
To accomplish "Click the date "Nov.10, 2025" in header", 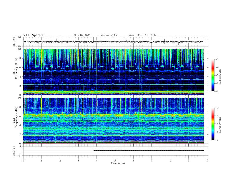I will 82,35.
